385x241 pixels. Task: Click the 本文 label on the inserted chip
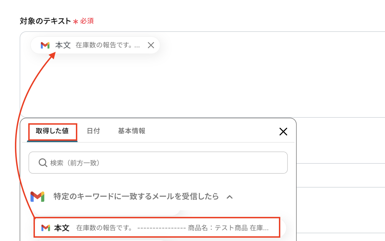point(63,45)
